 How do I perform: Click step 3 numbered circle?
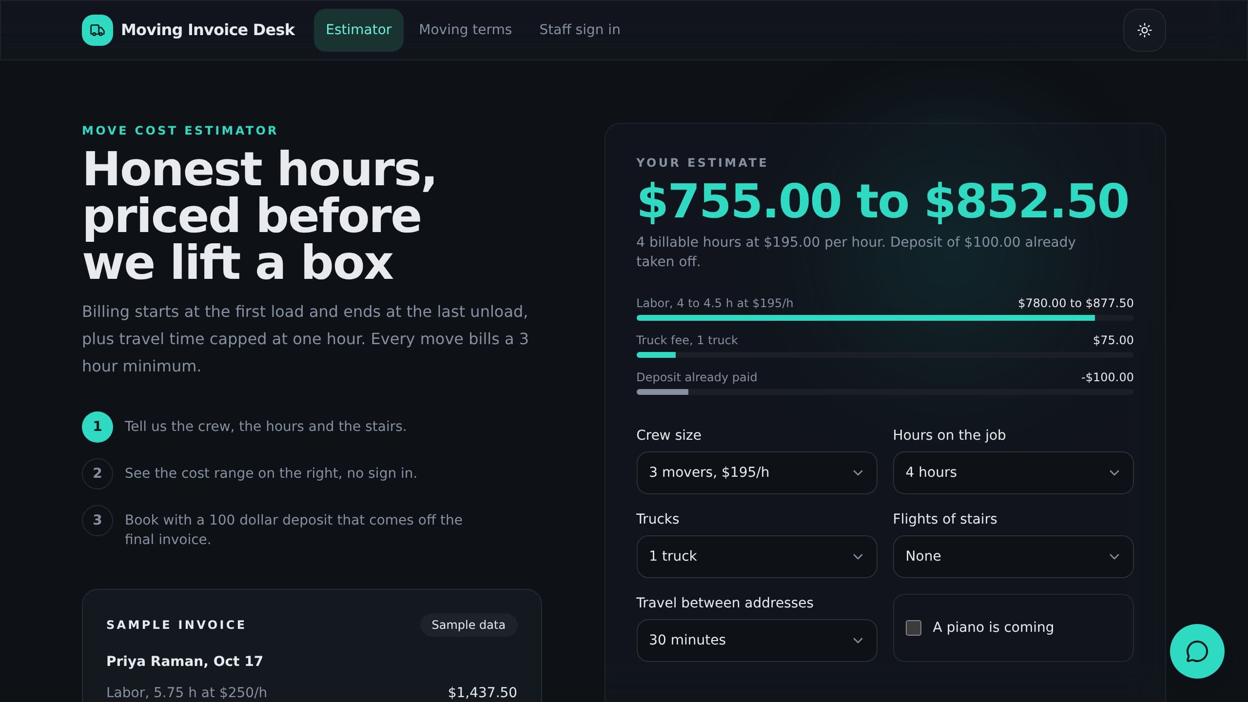[97, 520]
